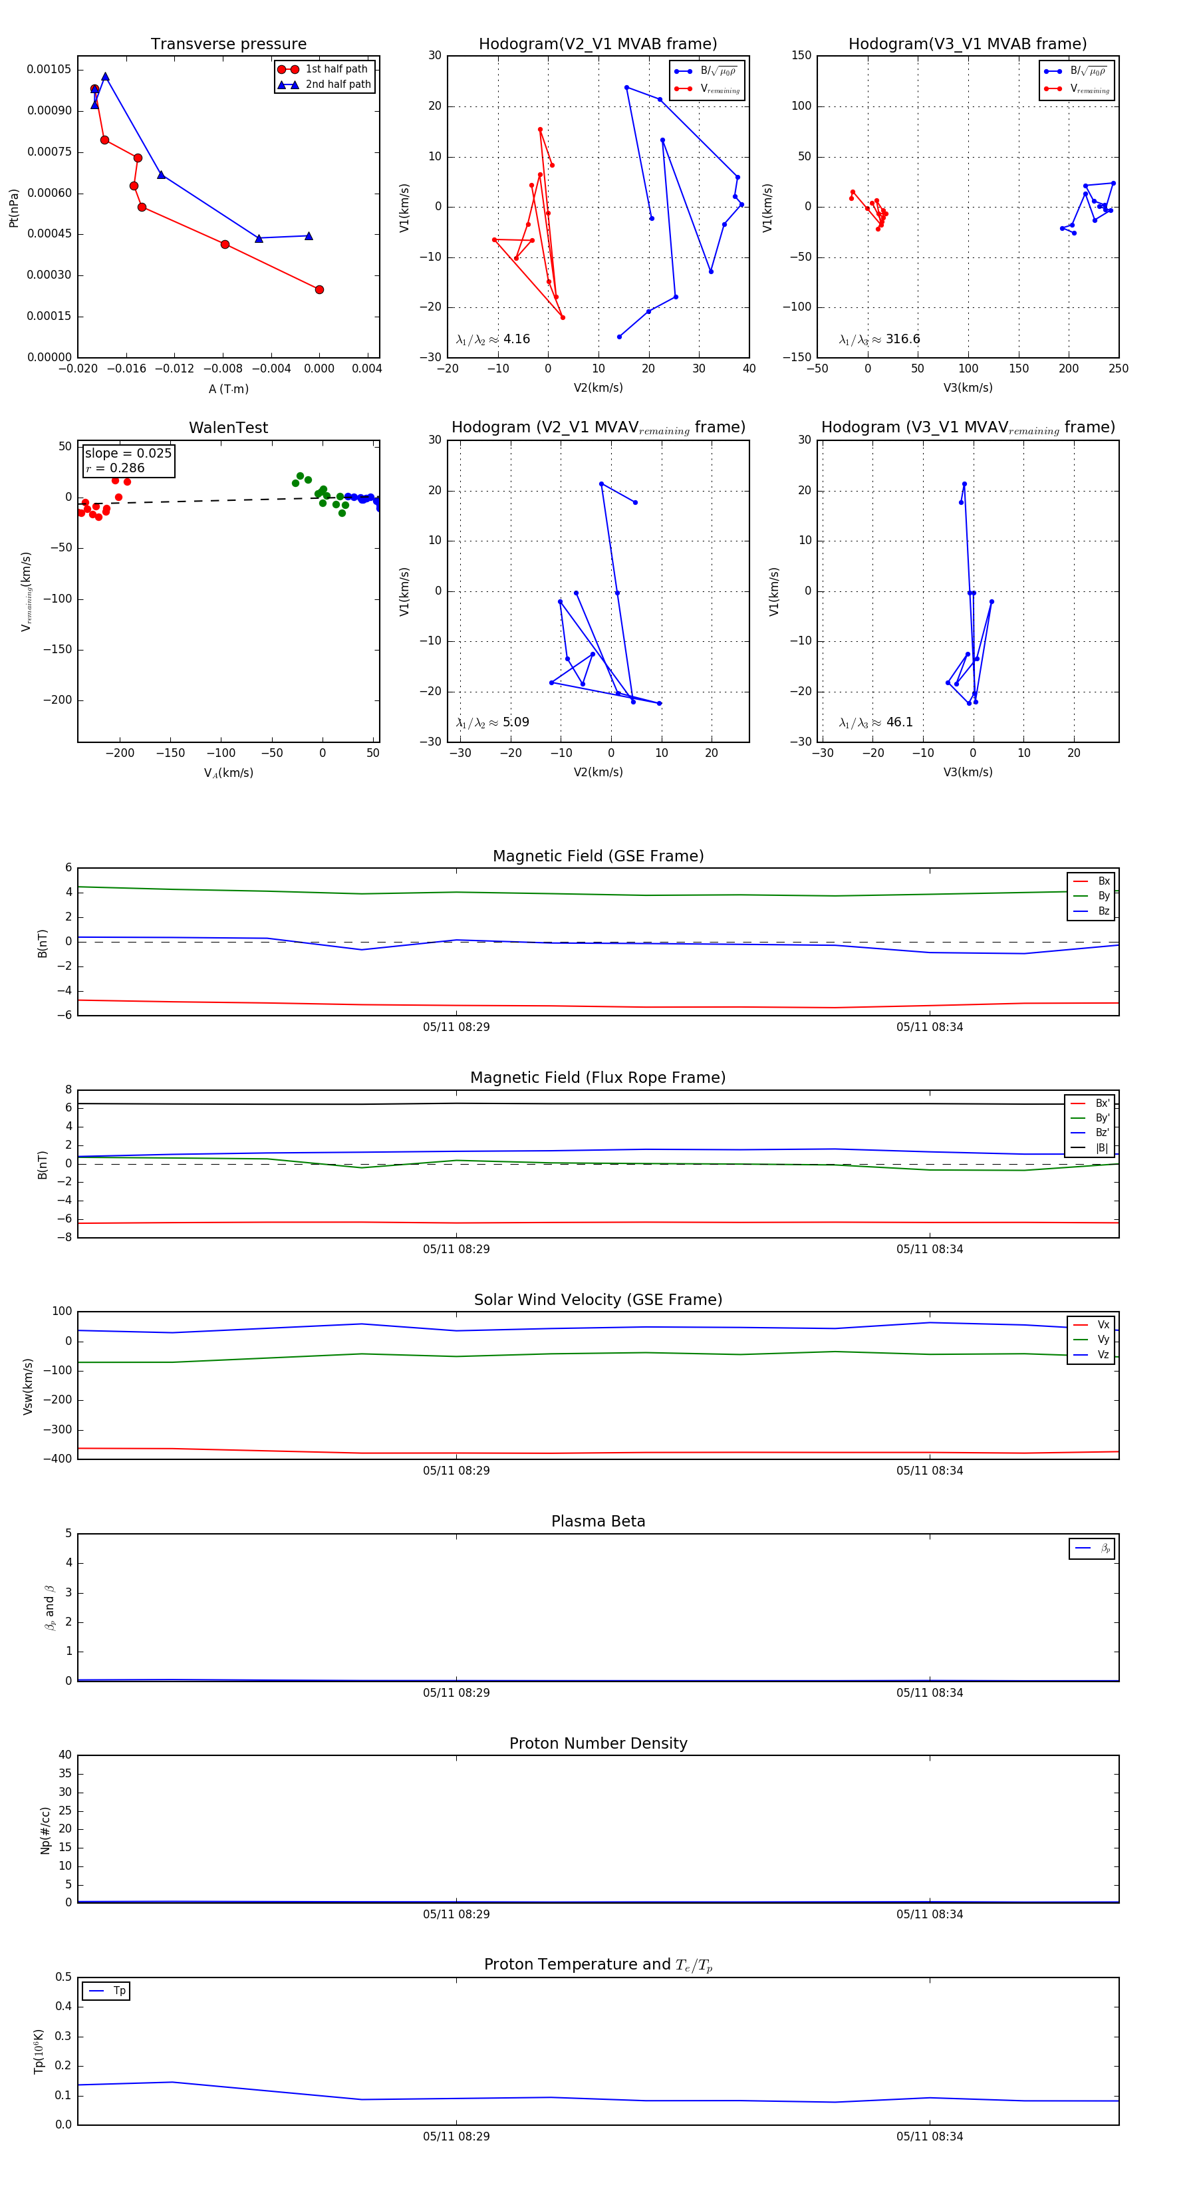Click the "Hodogram(V2_V1 MVAB frame)" title
This screenshot has width=1197, height=2195.
[598, 45]
